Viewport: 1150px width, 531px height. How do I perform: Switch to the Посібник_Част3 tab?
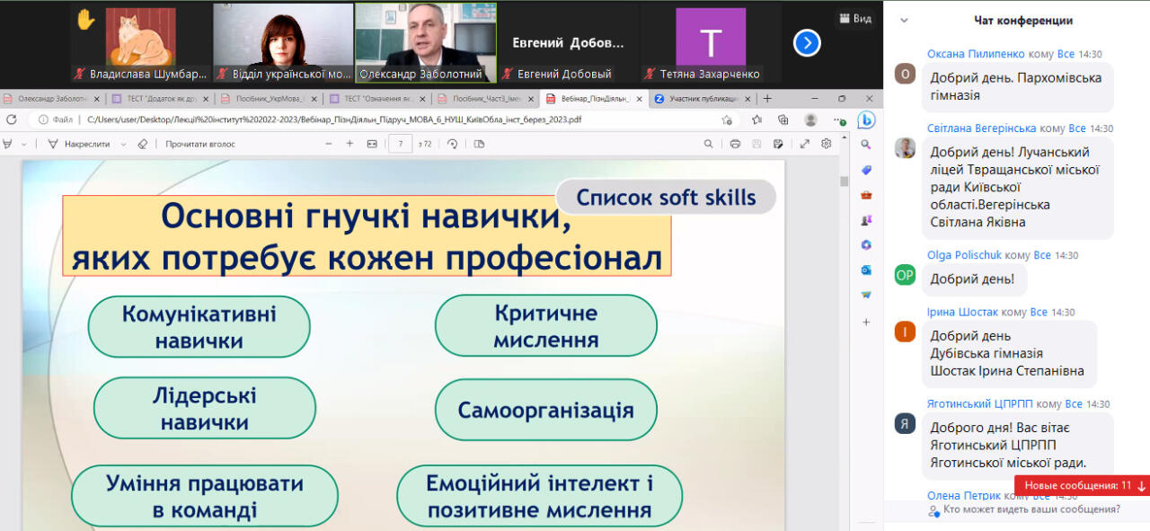coord(485,99)
